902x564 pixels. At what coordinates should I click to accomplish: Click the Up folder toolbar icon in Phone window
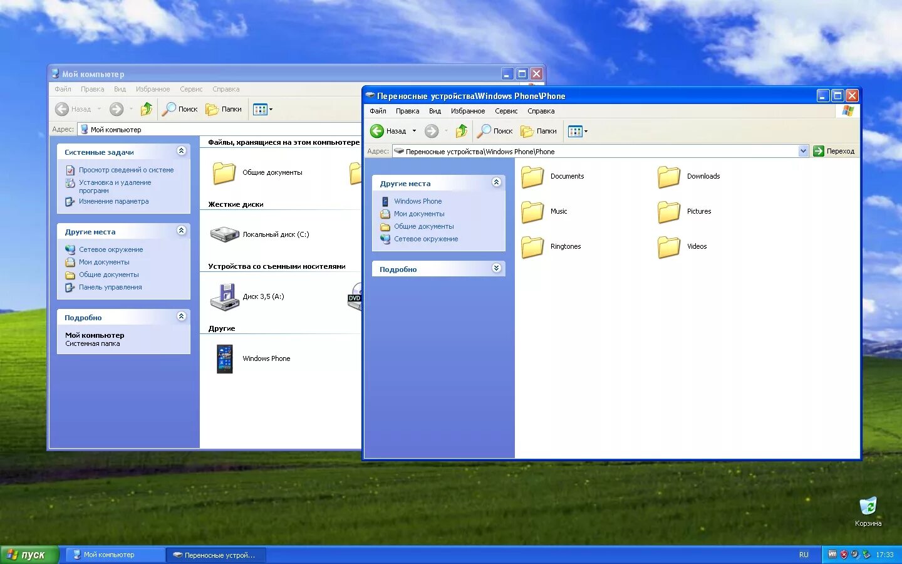click(462, 131)
